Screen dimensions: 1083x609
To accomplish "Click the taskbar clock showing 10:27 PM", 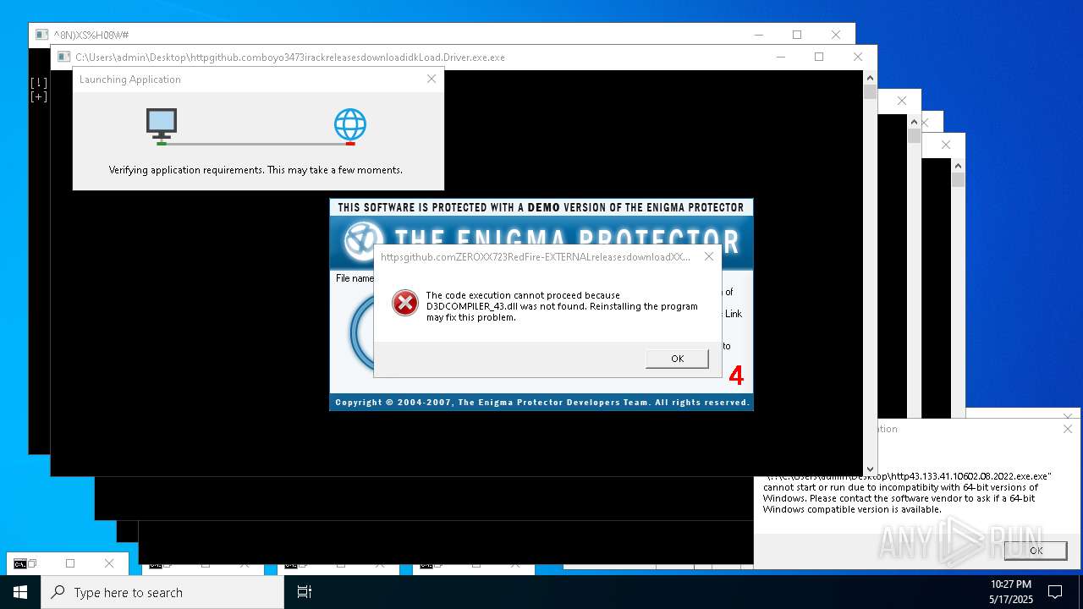I will pos(1010,592).
